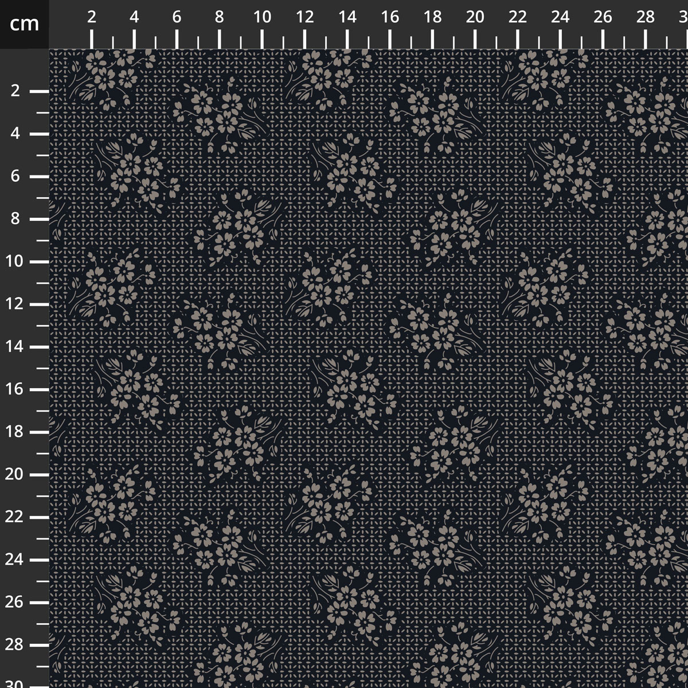The width and height of the screenshot is (688, 688).
Task: Click the "28" mark on the horizontal ruler
Action: click(x=646, y=17)
